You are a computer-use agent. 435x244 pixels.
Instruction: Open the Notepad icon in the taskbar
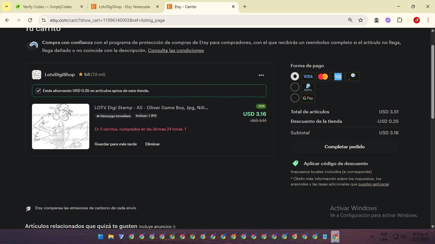pos(325,237)
